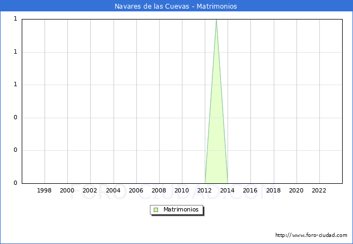353x244 pixels.
Task: Select the 2002 x-axis label
Action: [x=90, y=190]
